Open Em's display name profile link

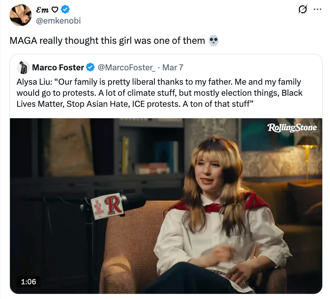pyautogui.click(x=43, y=10)
